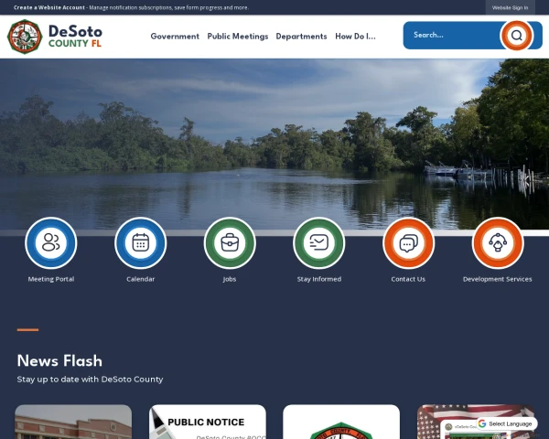549x439 pixels.
Task: Open the PUBLIC NOTICE news card
Action: click(208, 422)
